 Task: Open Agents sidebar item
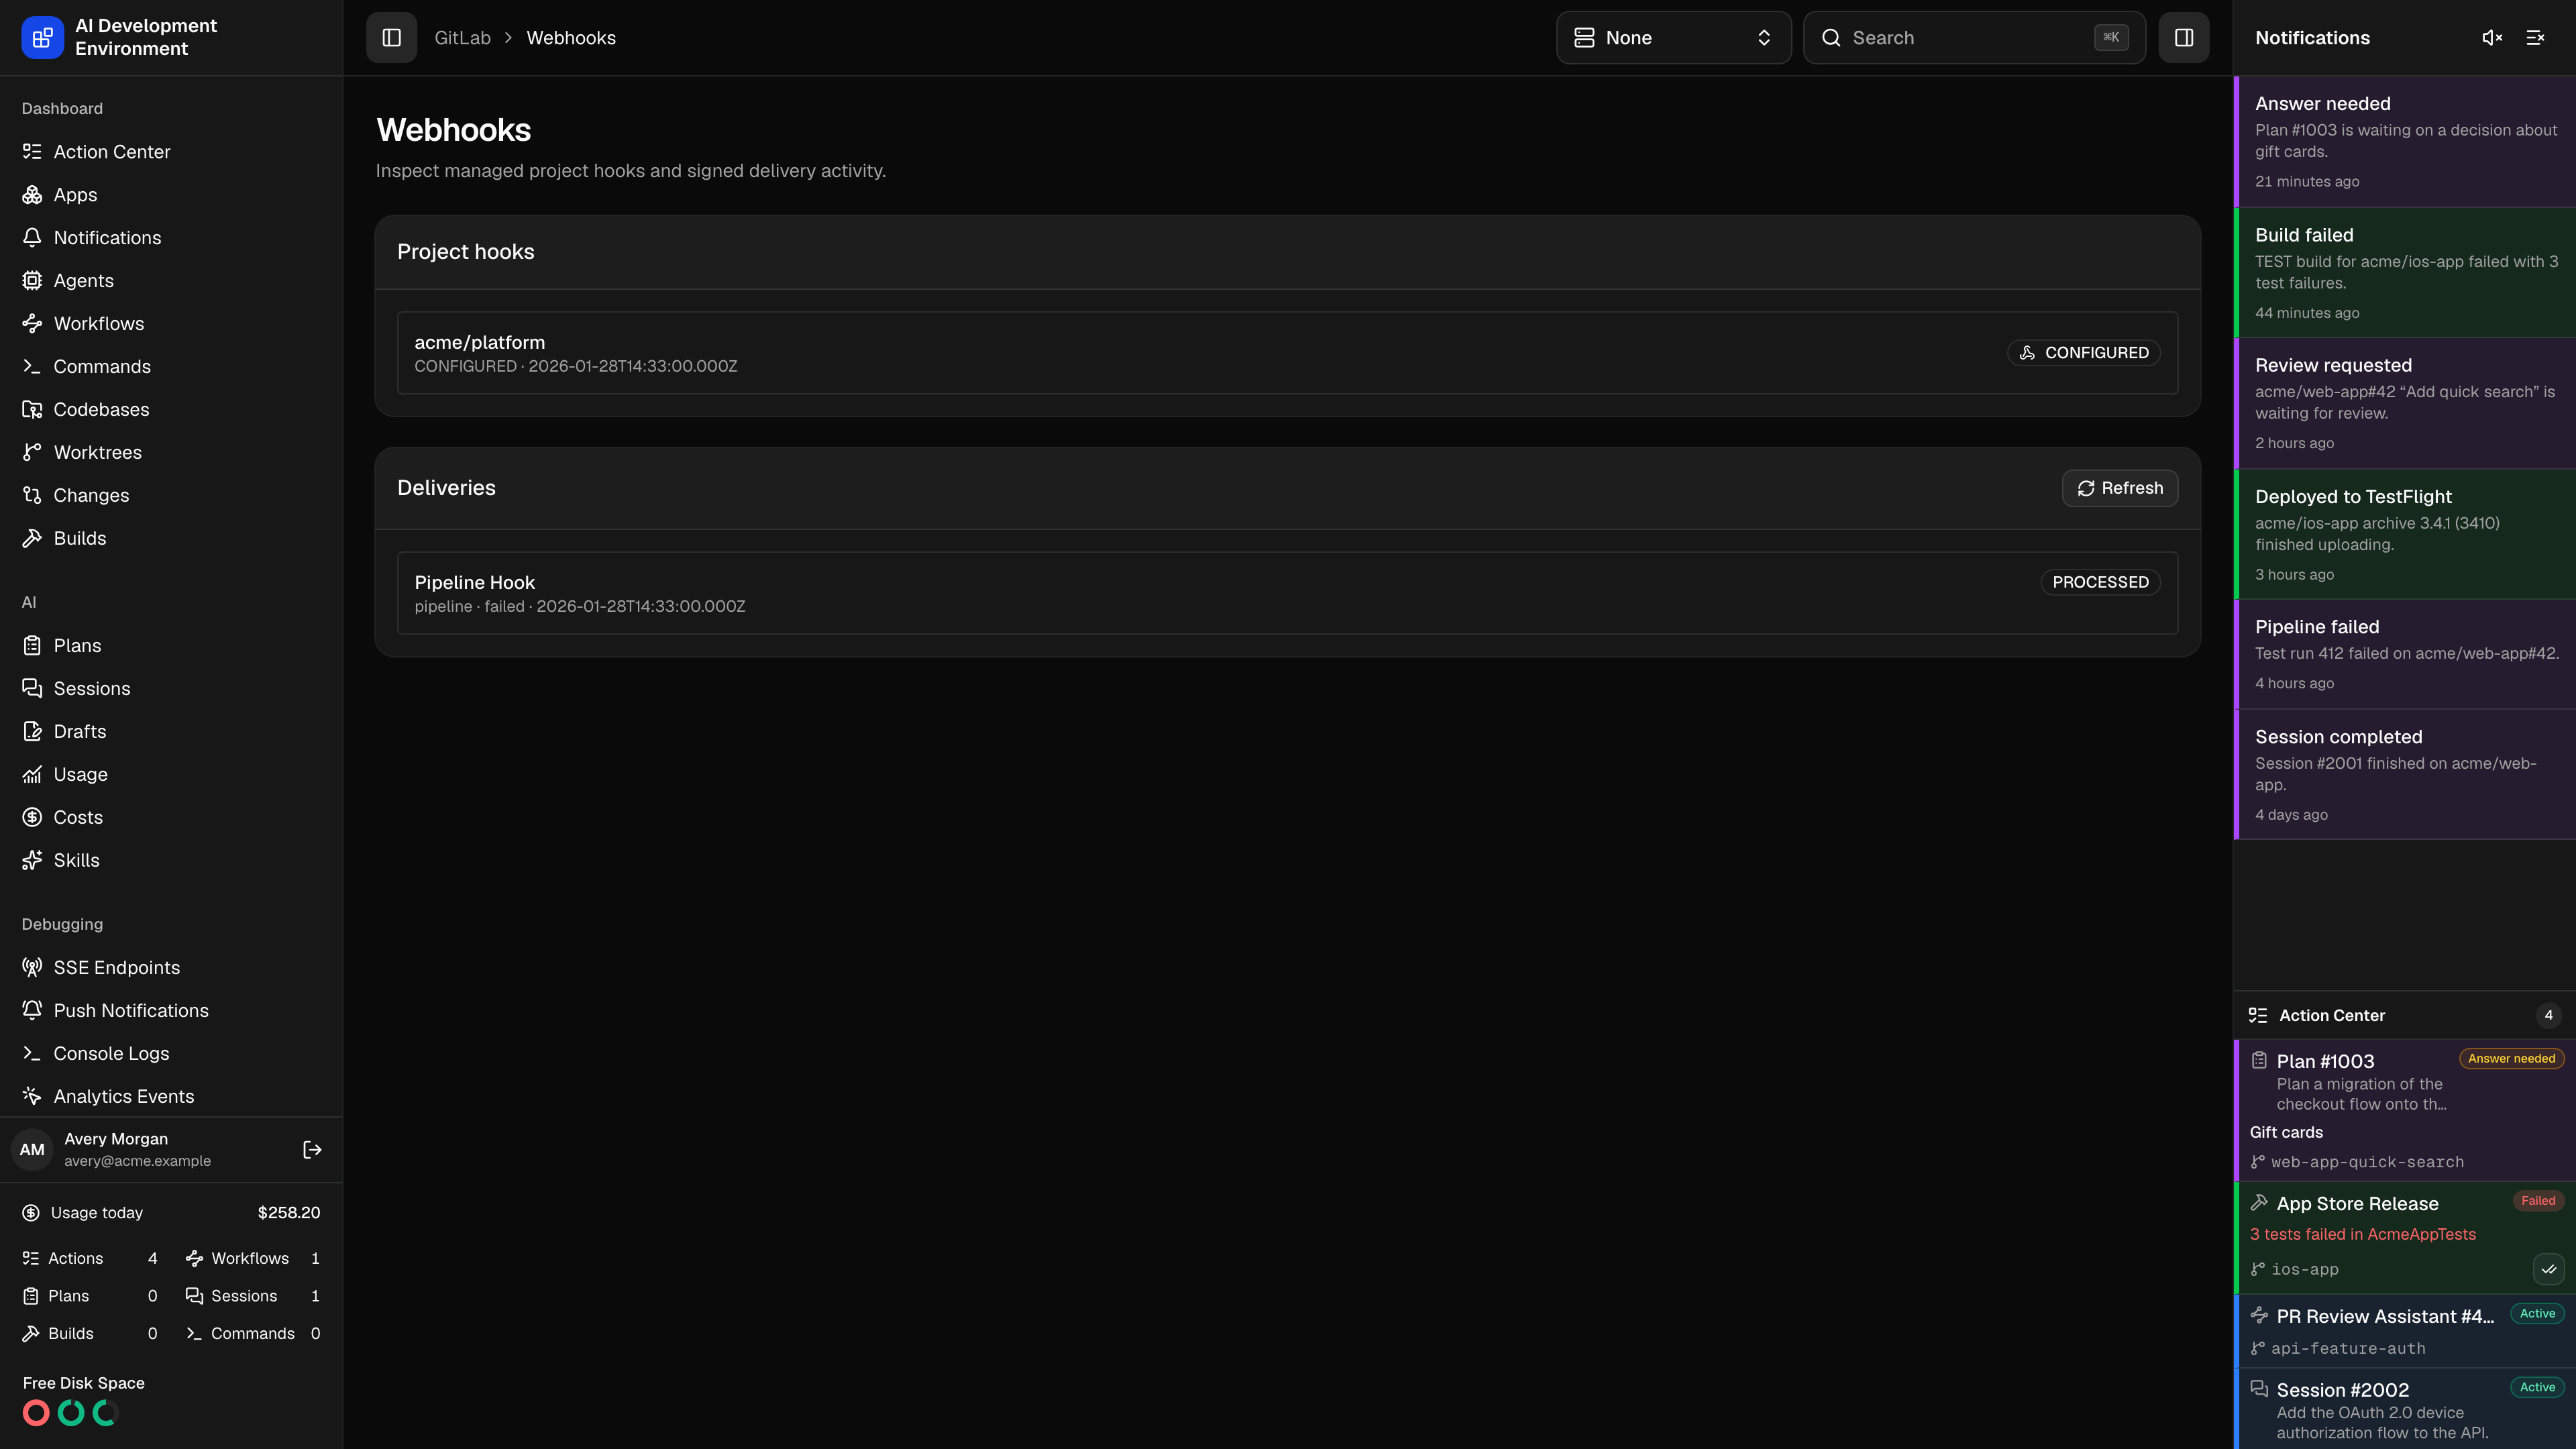pos(171,281)
